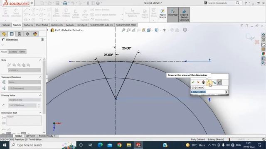Click the Previous View icon
Screen dimensions: 266x149
point(134,30)
